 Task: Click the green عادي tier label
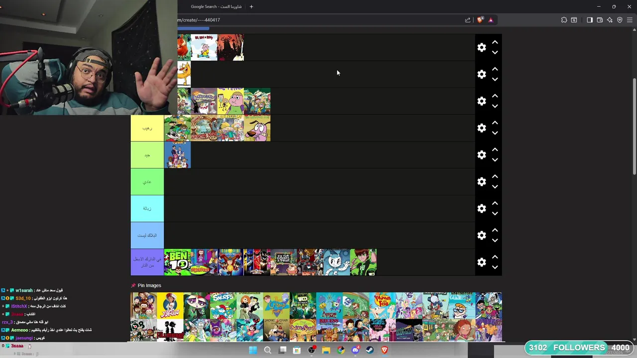pos(147,182)
